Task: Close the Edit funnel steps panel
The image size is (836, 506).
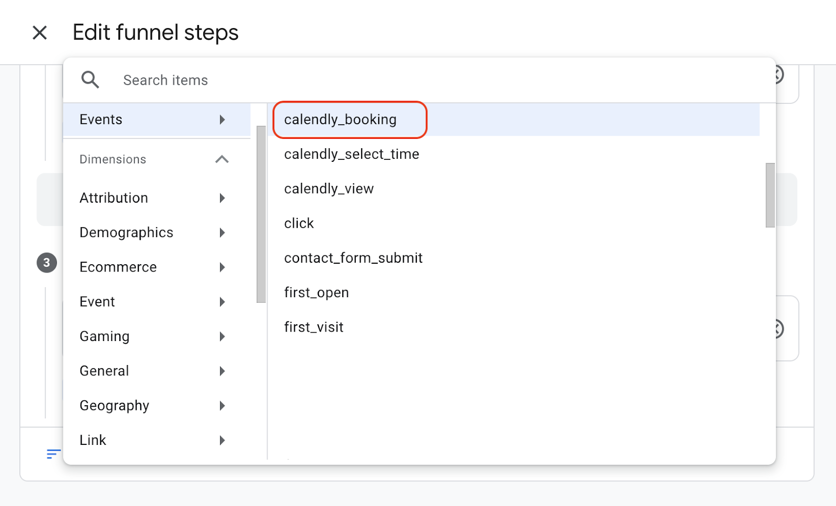Action: [40, 32]
